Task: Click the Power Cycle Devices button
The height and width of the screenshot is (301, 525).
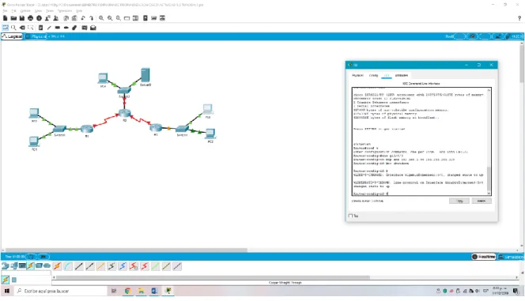Action: (x=31, y=257)
